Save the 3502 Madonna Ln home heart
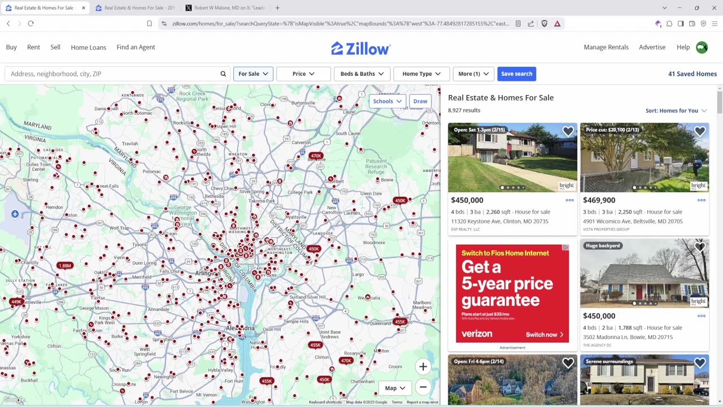 700,247
